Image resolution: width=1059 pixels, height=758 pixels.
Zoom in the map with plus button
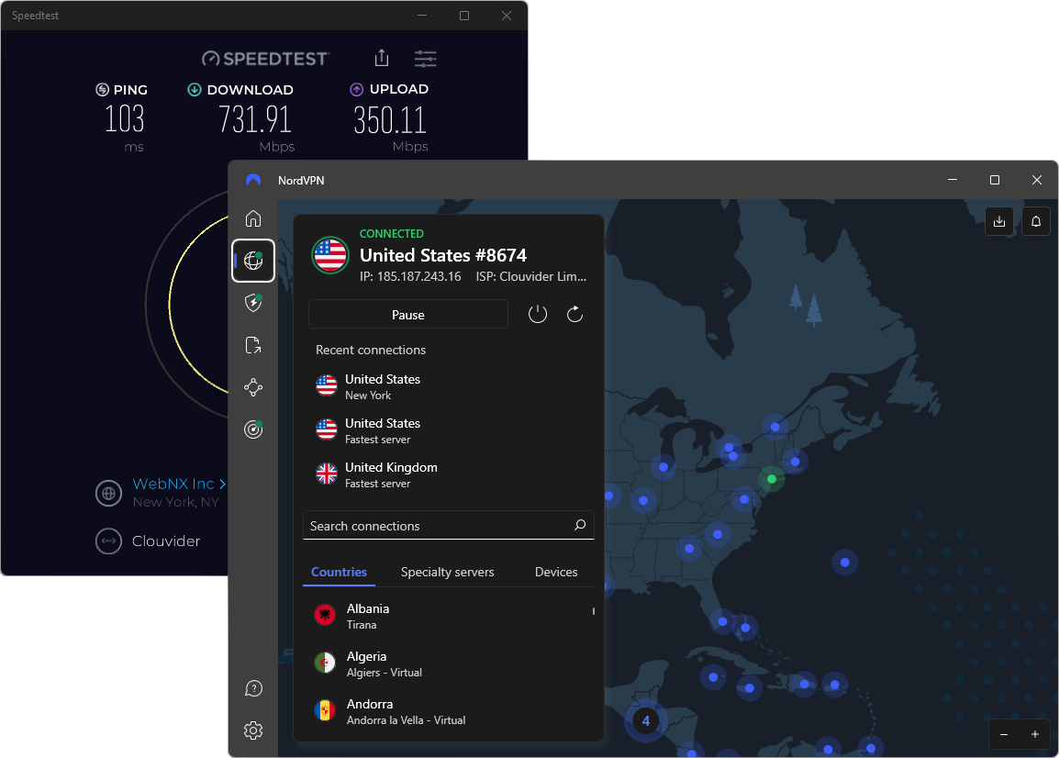pyautogui.click(x=1035, y=734)
